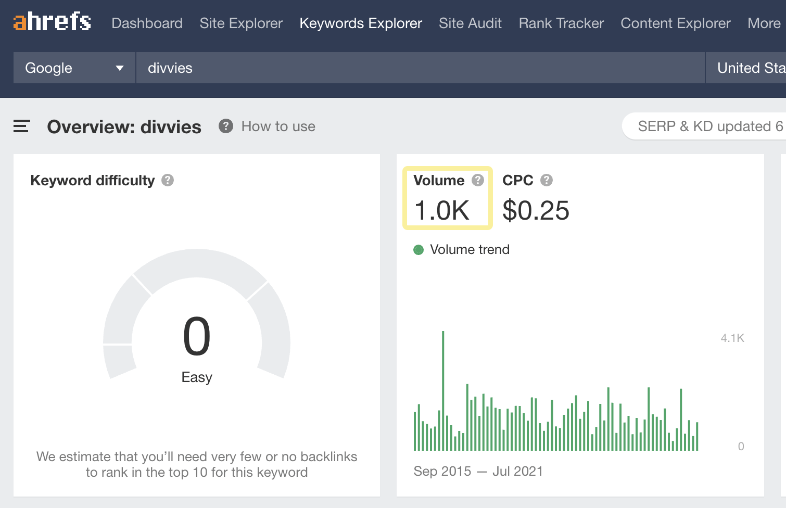Open the Site Audit section
The width and height of the screenshot is (786, 508).
point(470,23)
